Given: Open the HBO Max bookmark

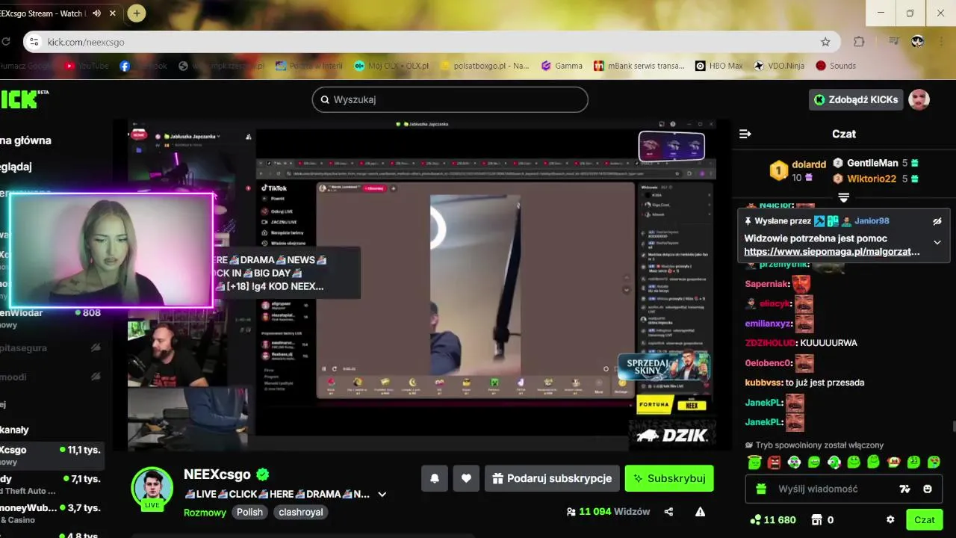Looking at the screenshot, I should pyautogui.click(x=718, y=66).
